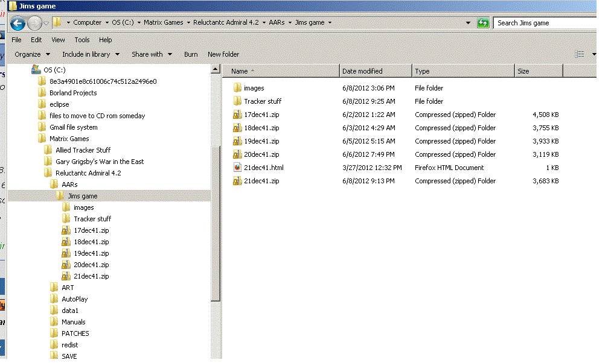614x363 pixels.
Task: Click the Forward navigation arrow
Action: click(x=34, y=24)
